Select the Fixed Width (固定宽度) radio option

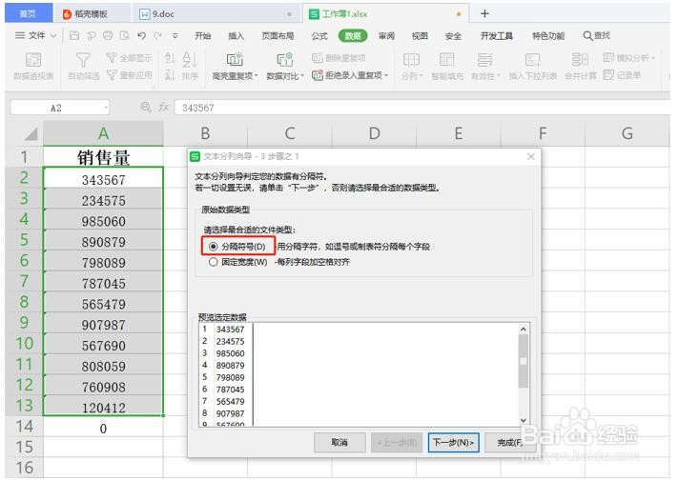coord(214,262)
